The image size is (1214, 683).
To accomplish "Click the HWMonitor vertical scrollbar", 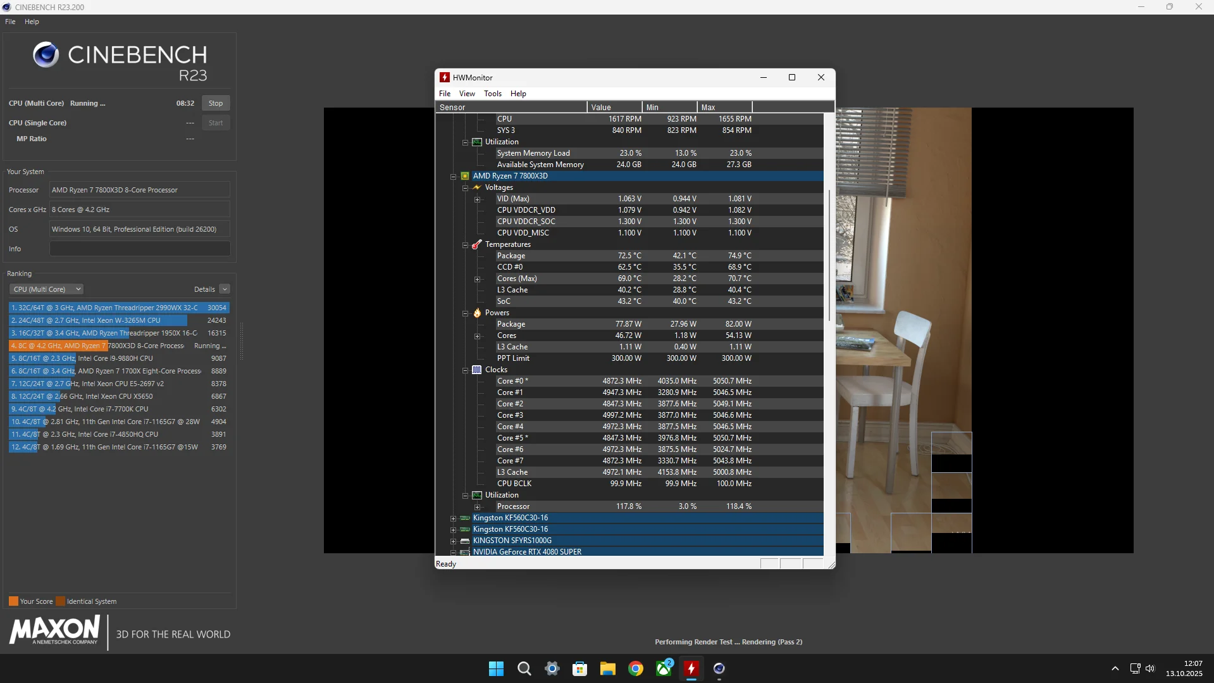I will tap(829, 254).
